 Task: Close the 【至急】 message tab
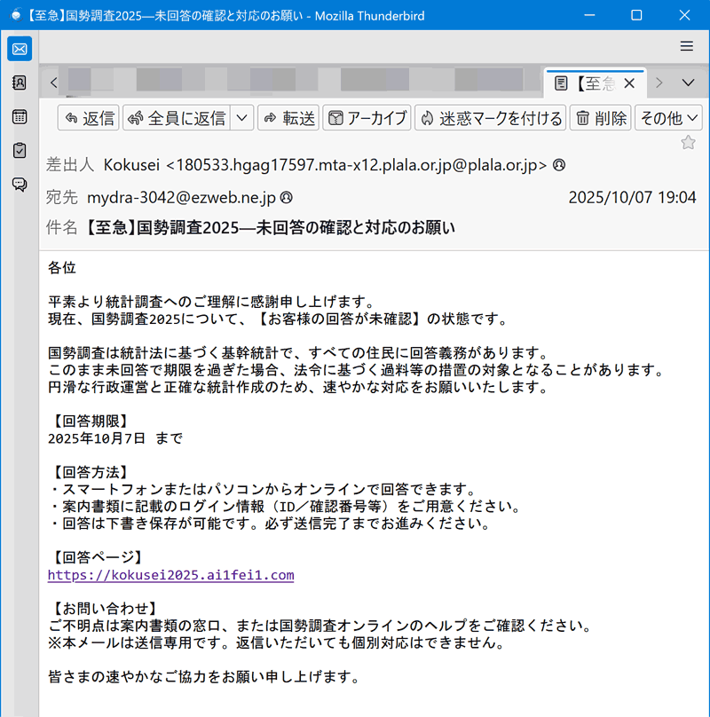point(629,83)
